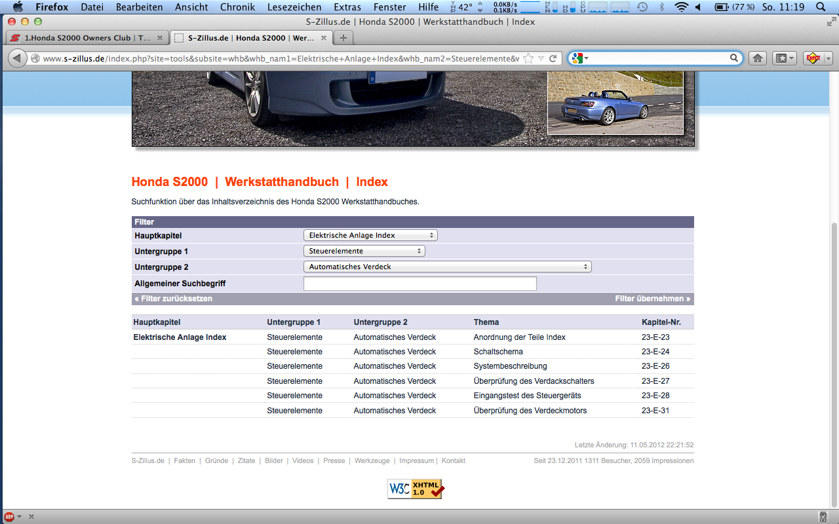Go to the Firefox home page icon

point(758,58)
